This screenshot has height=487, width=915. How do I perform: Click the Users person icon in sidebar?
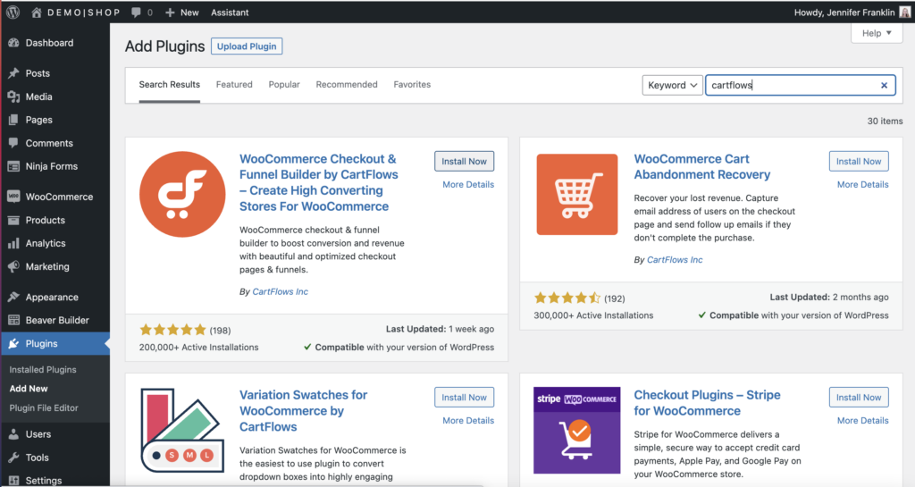(13, 434)
